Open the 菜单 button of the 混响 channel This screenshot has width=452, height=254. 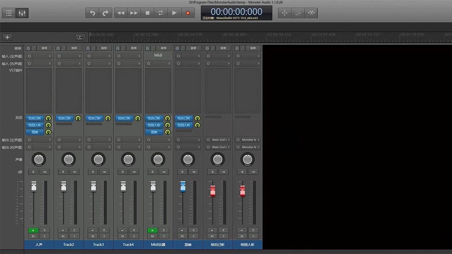[x=193, y=48]
